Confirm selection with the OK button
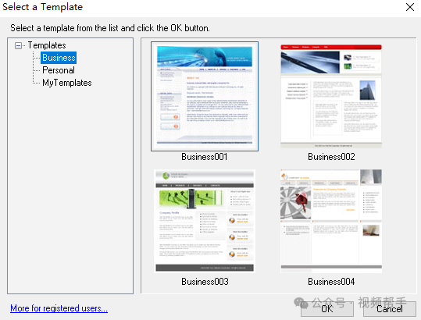 coord(327,309)
